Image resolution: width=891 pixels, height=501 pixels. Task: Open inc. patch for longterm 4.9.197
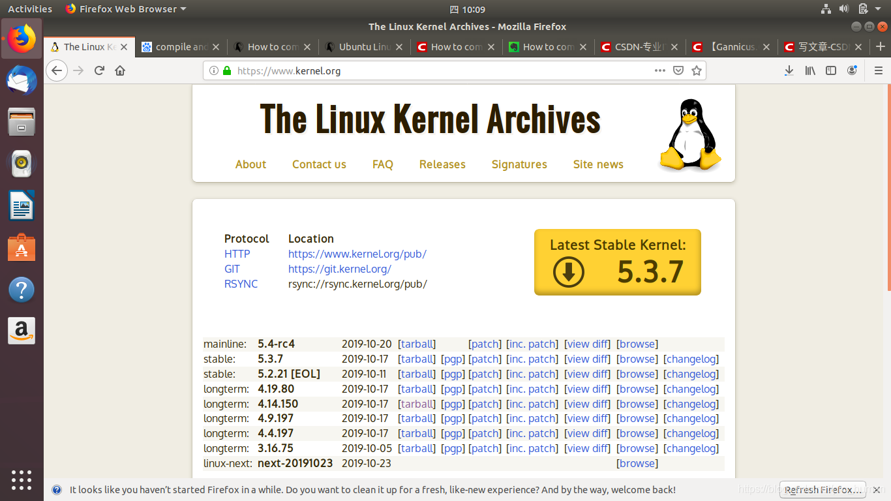tap(532, 418)
